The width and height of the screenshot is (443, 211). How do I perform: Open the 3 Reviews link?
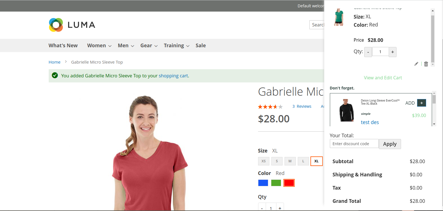pyautogui.click(x=302, y=106)
